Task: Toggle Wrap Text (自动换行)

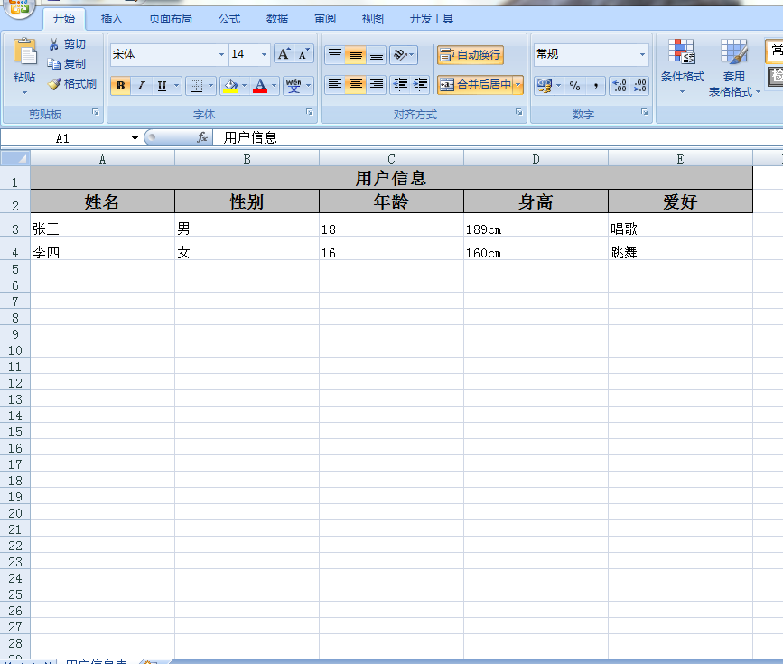Action: [471, 54]
